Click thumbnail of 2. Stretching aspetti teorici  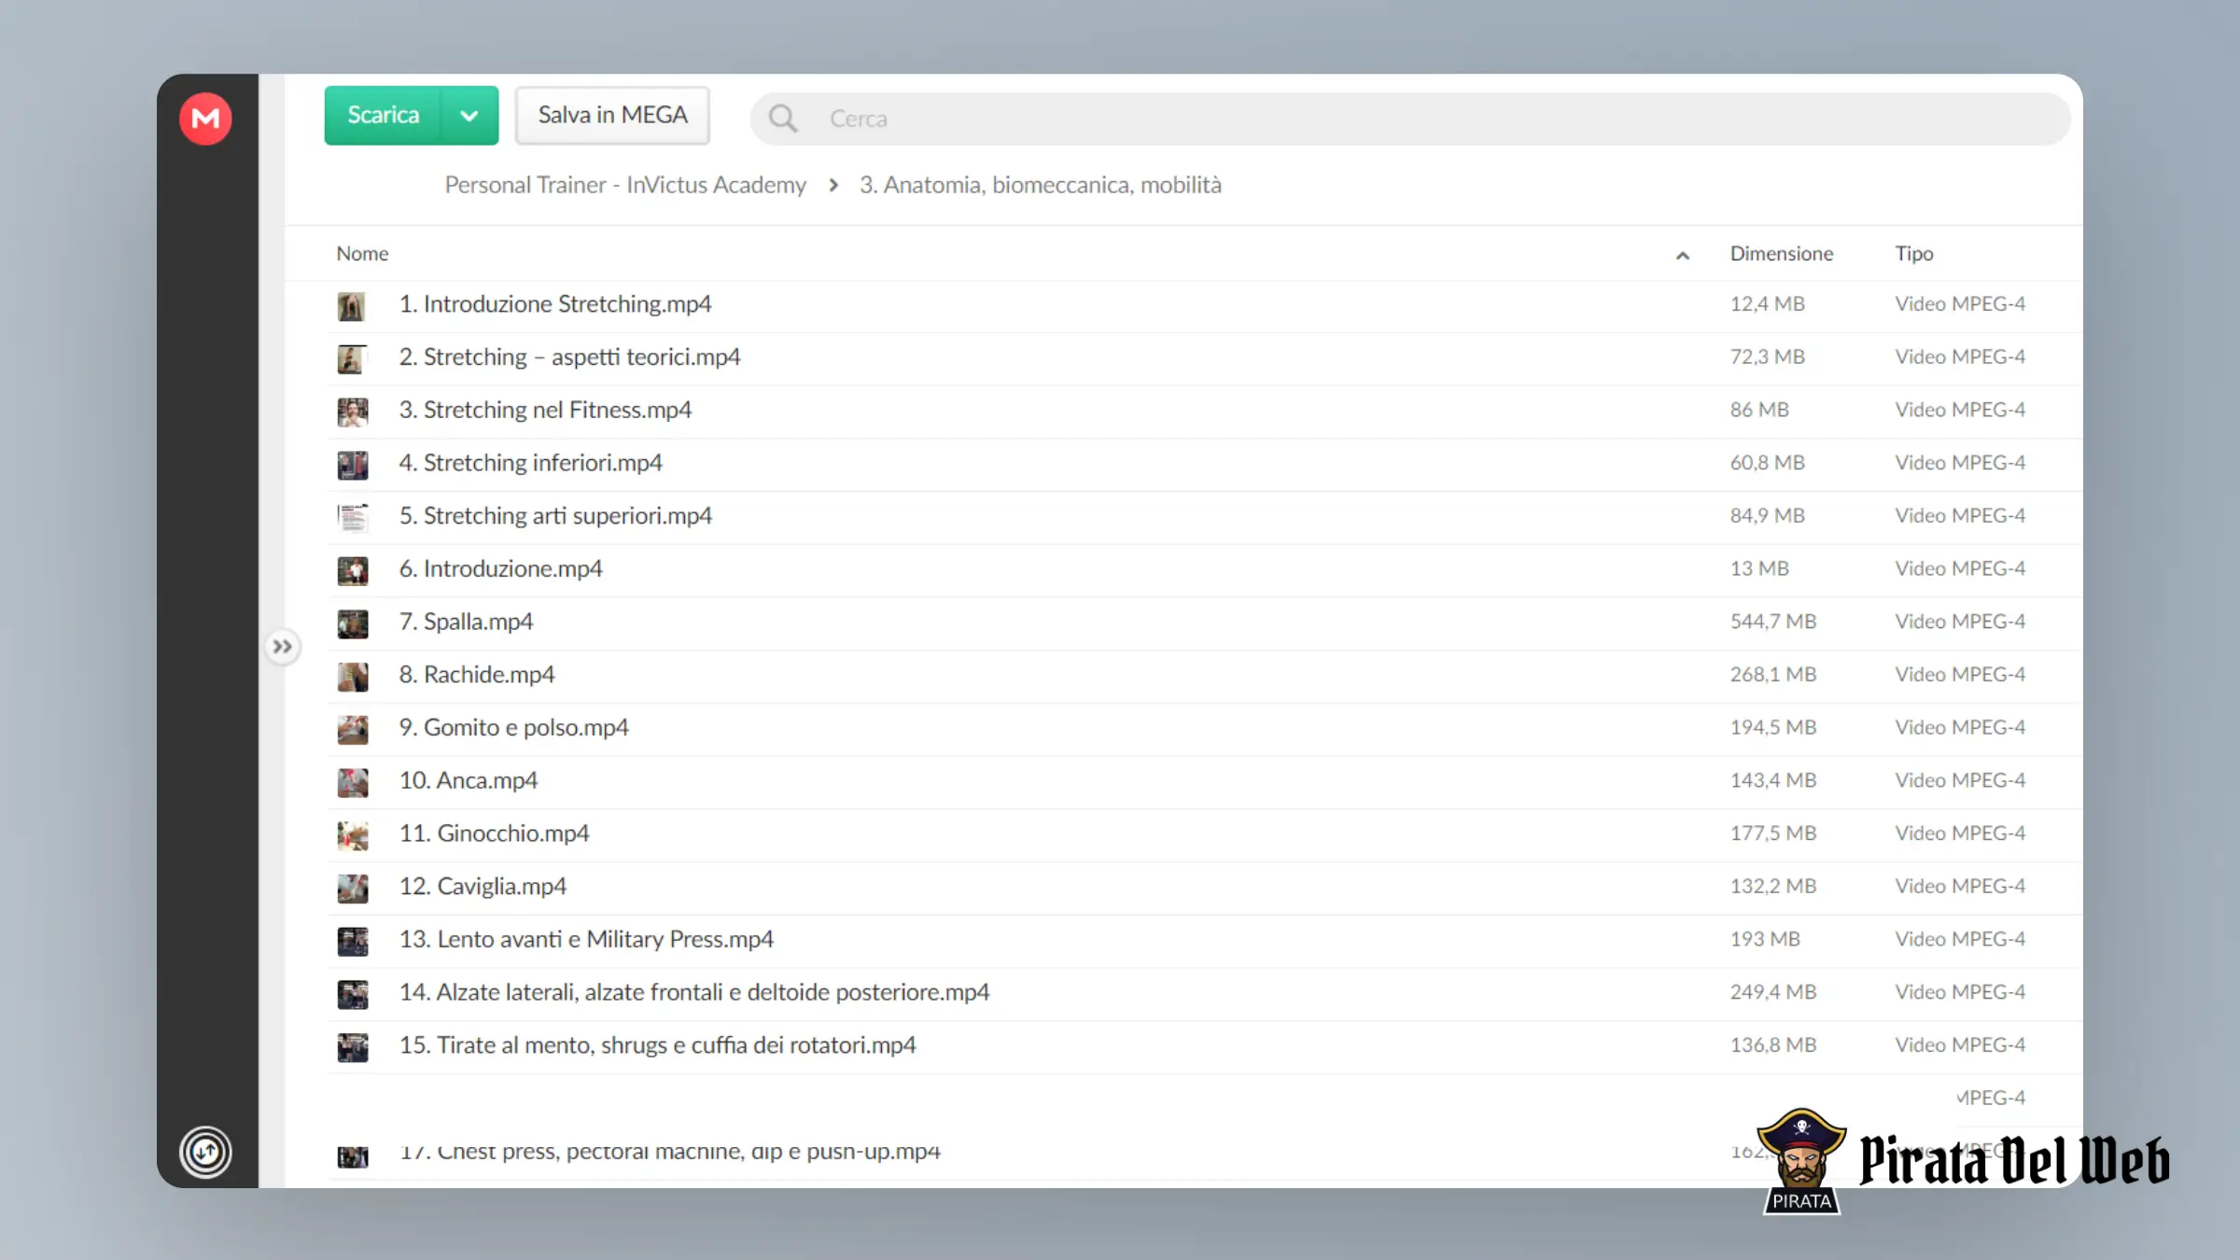[x=352, y=358]
